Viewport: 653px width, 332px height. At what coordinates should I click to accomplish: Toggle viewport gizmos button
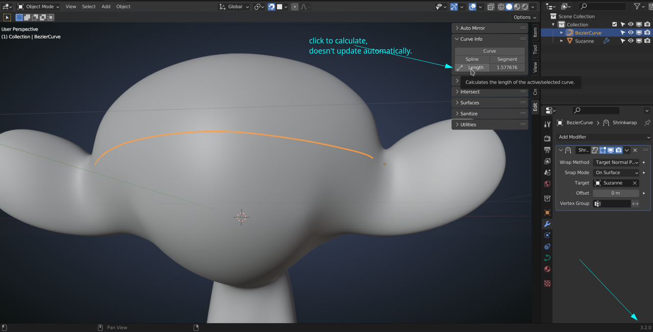click(453, 7)
